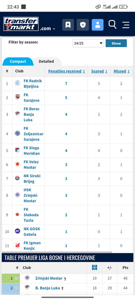
Task: Open the bookmark watchlist icon in header
Action: pyautogui.click(x=68, y=25)
